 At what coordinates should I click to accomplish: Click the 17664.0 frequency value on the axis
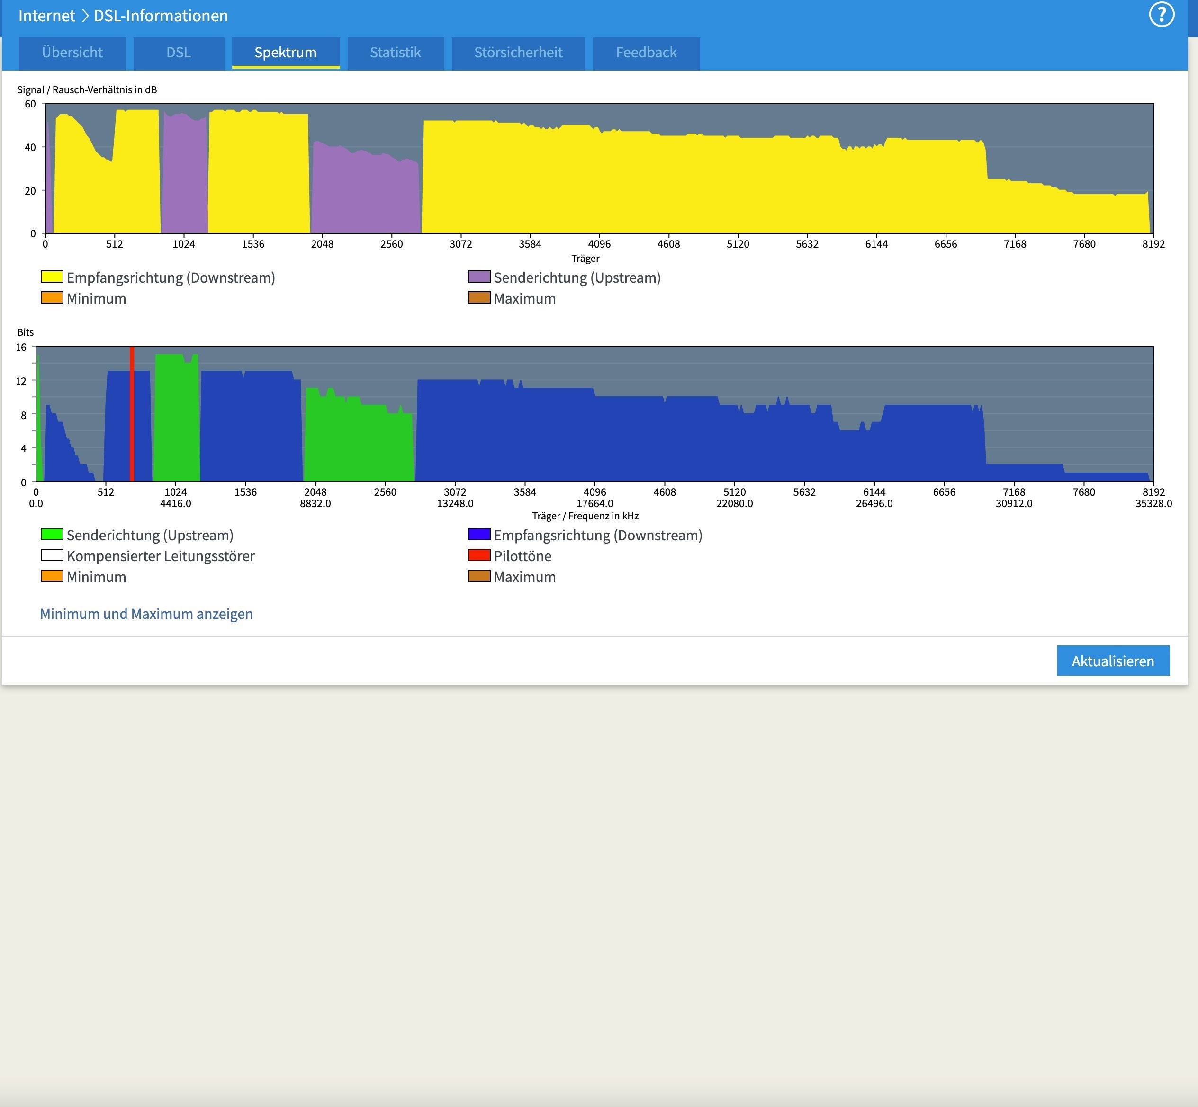595,504
